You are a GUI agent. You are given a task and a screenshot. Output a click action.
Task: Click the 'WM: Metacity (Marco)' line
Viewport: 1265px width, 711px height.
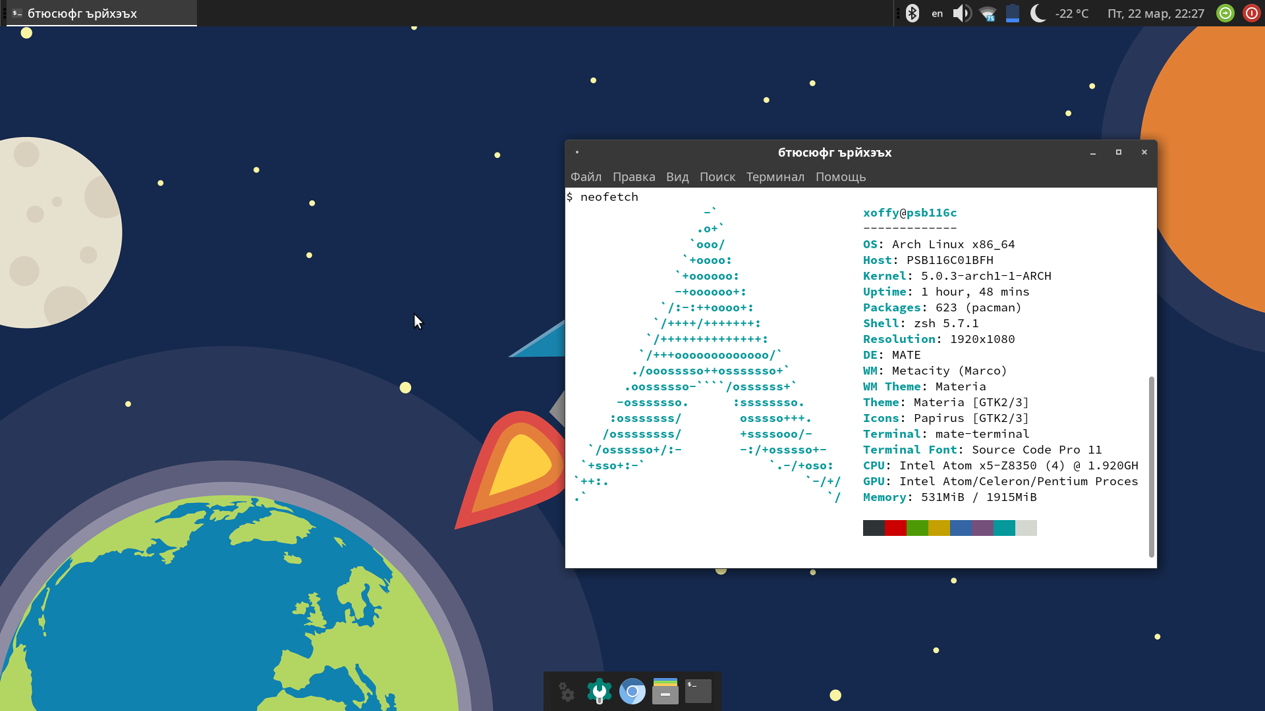[x=935, y=371]
